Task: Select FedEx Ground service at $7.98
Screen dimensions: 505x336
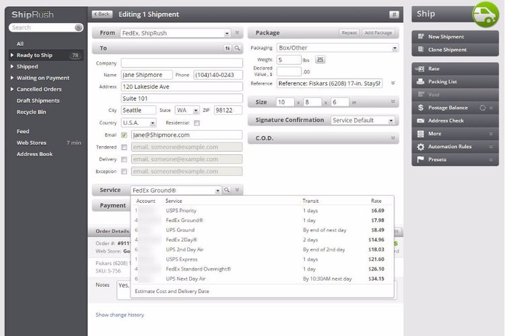Action: pyautogui.click(x=262, y=220)
